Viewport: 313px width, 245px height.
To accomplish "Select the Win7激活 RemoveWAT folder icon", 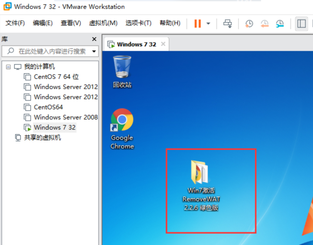I will [201, 185].
